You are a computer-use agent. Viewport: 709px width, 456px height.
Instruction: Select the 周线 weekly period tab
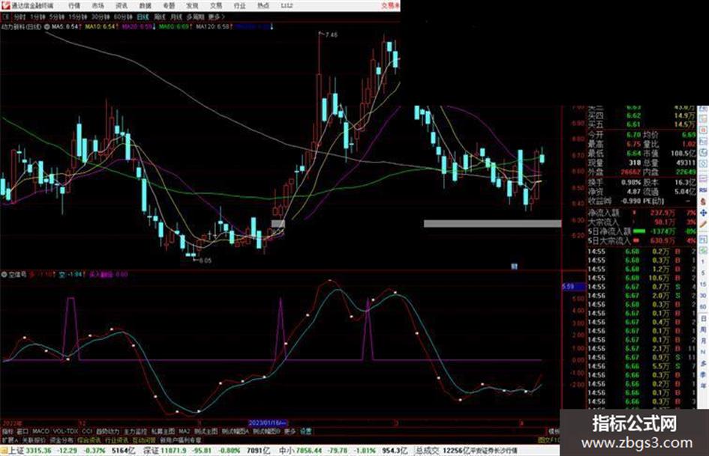[x=160, y=16]
